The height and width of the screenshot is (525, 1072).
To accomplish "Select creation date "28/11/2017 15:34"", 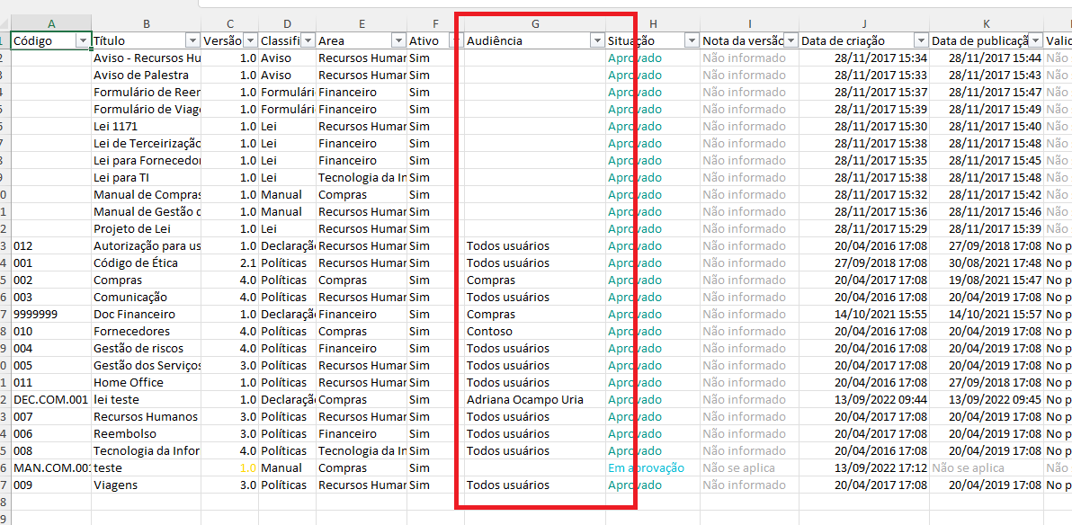I will point(864,58).
